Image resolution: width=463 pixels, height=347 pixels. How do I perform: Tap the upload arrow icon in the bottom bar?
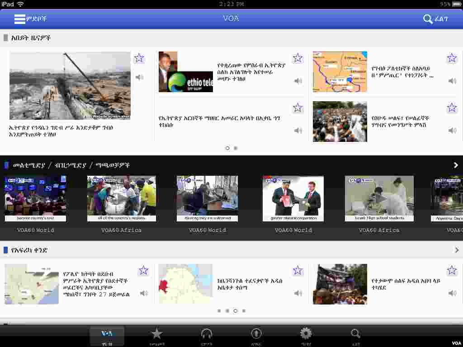tap(256, 333)
